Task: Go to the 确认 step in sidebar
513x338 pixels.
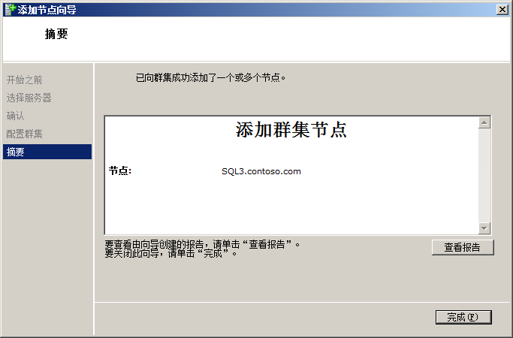Action: tap(16, 116)
